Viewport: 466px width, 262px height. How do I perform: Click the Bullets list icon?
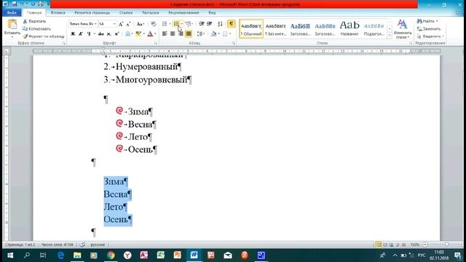click(165, 24)
